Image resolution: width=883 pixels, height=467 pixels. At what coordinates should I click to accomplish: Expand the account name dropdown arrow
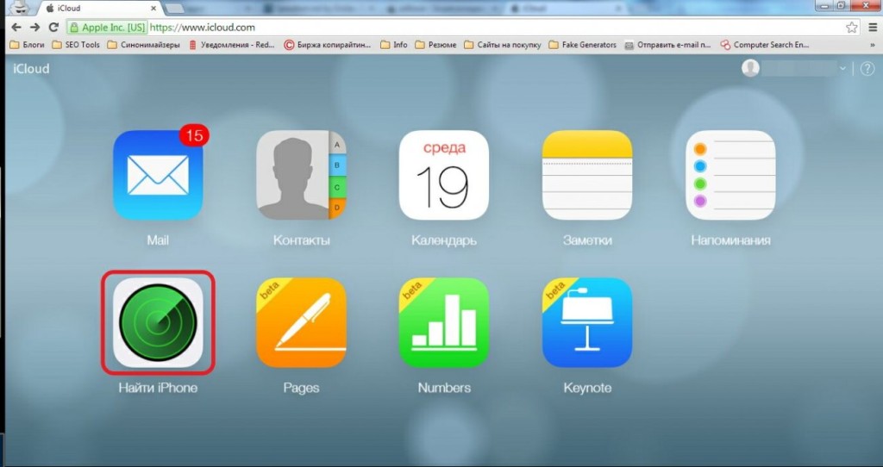tap(842, 69)
